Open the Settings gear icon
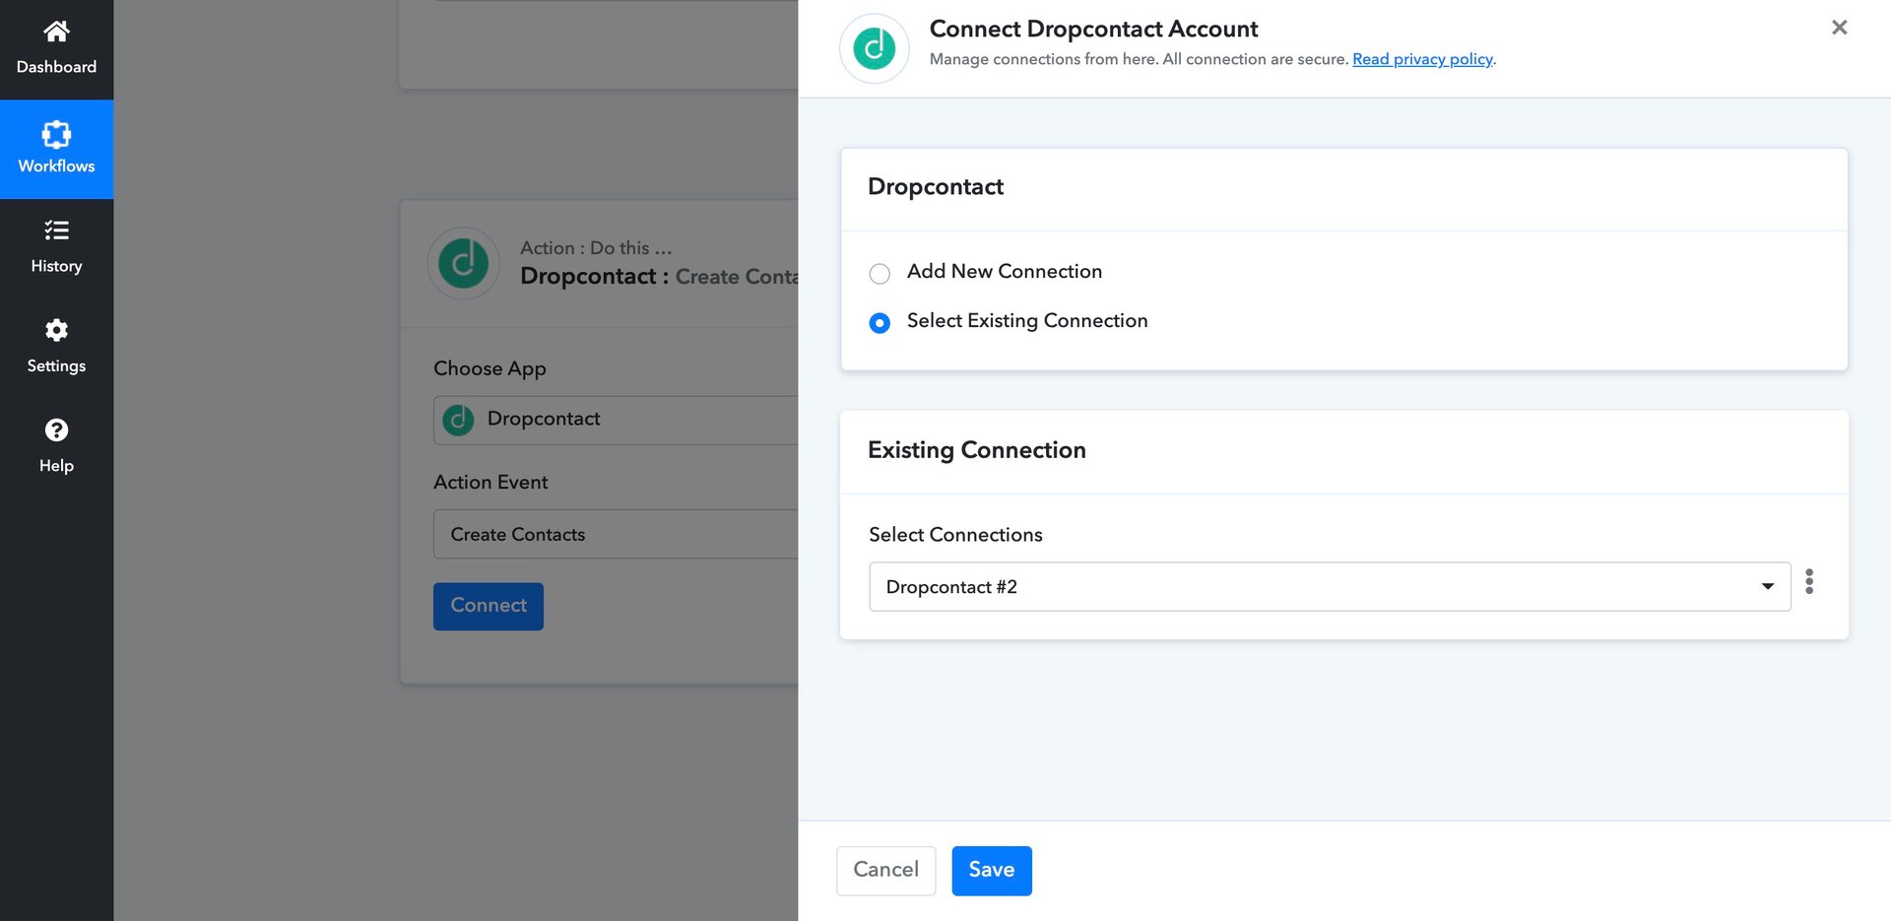This screenshot has height=921, width=1891. 56,330
